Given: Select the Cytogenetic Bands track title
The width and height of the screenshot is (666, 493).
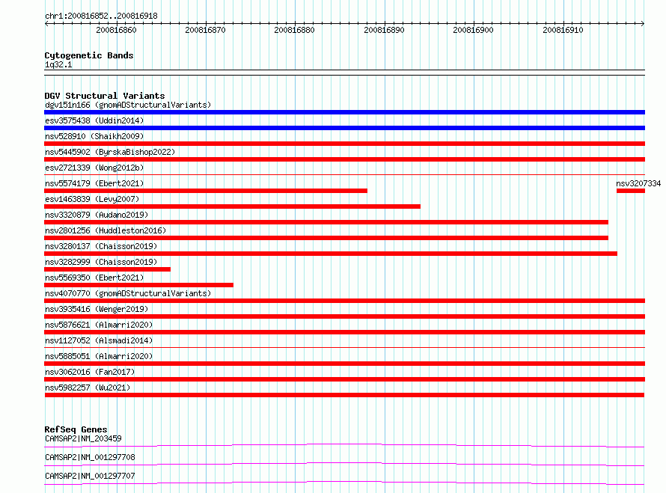Looking at the screenshot, I should [x=89, y=55].
